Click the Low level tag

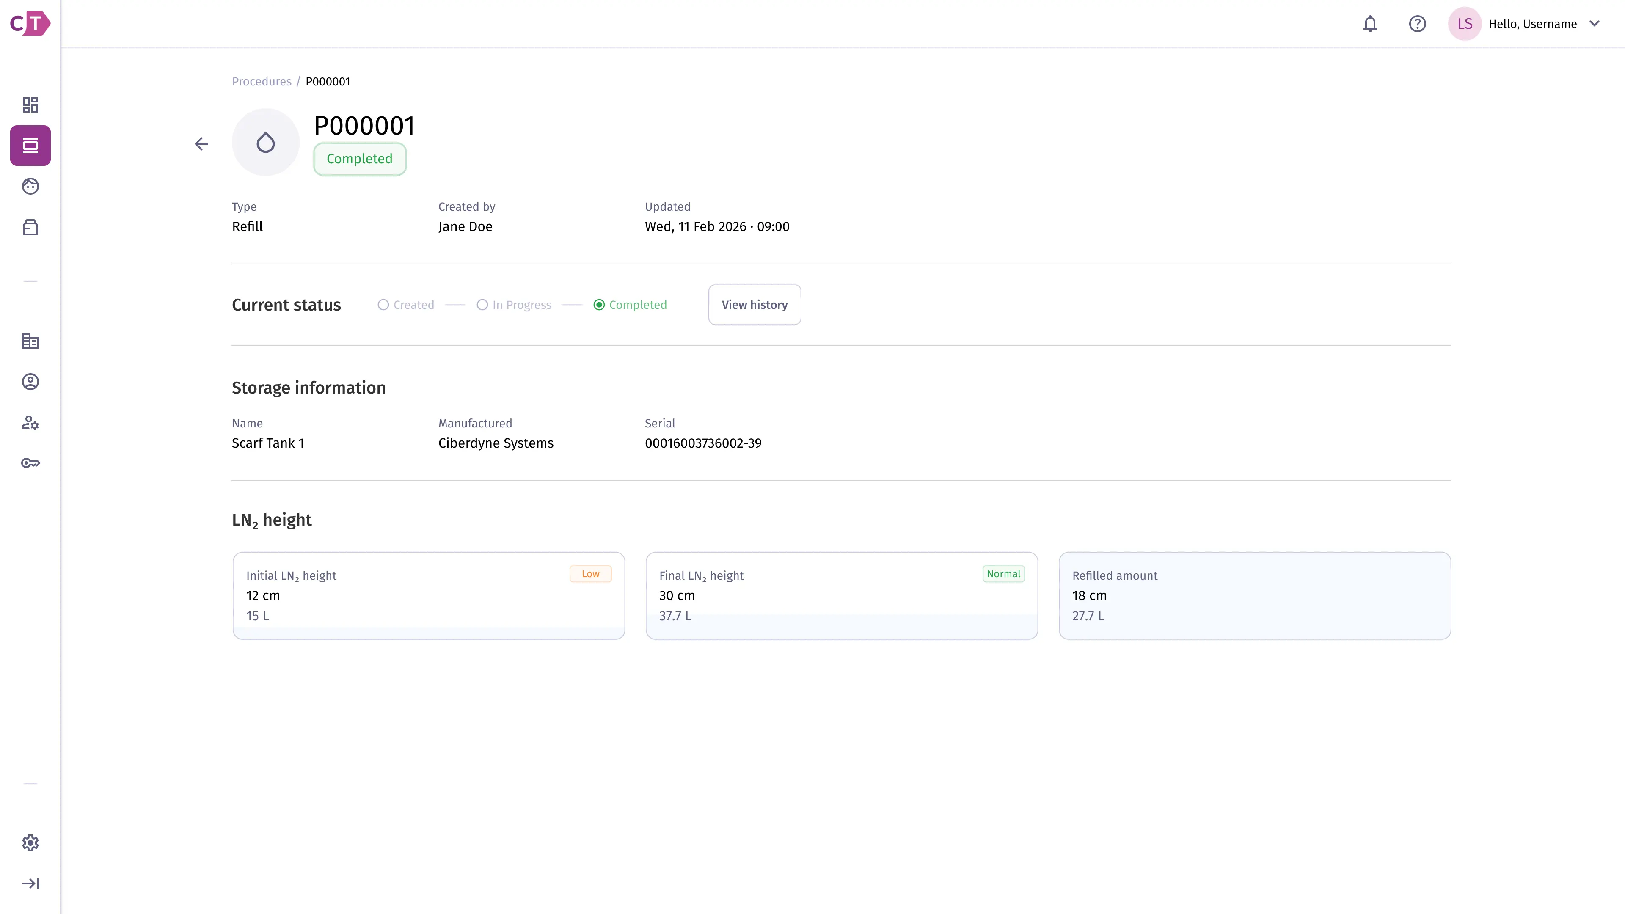click(x=590, y=574)
